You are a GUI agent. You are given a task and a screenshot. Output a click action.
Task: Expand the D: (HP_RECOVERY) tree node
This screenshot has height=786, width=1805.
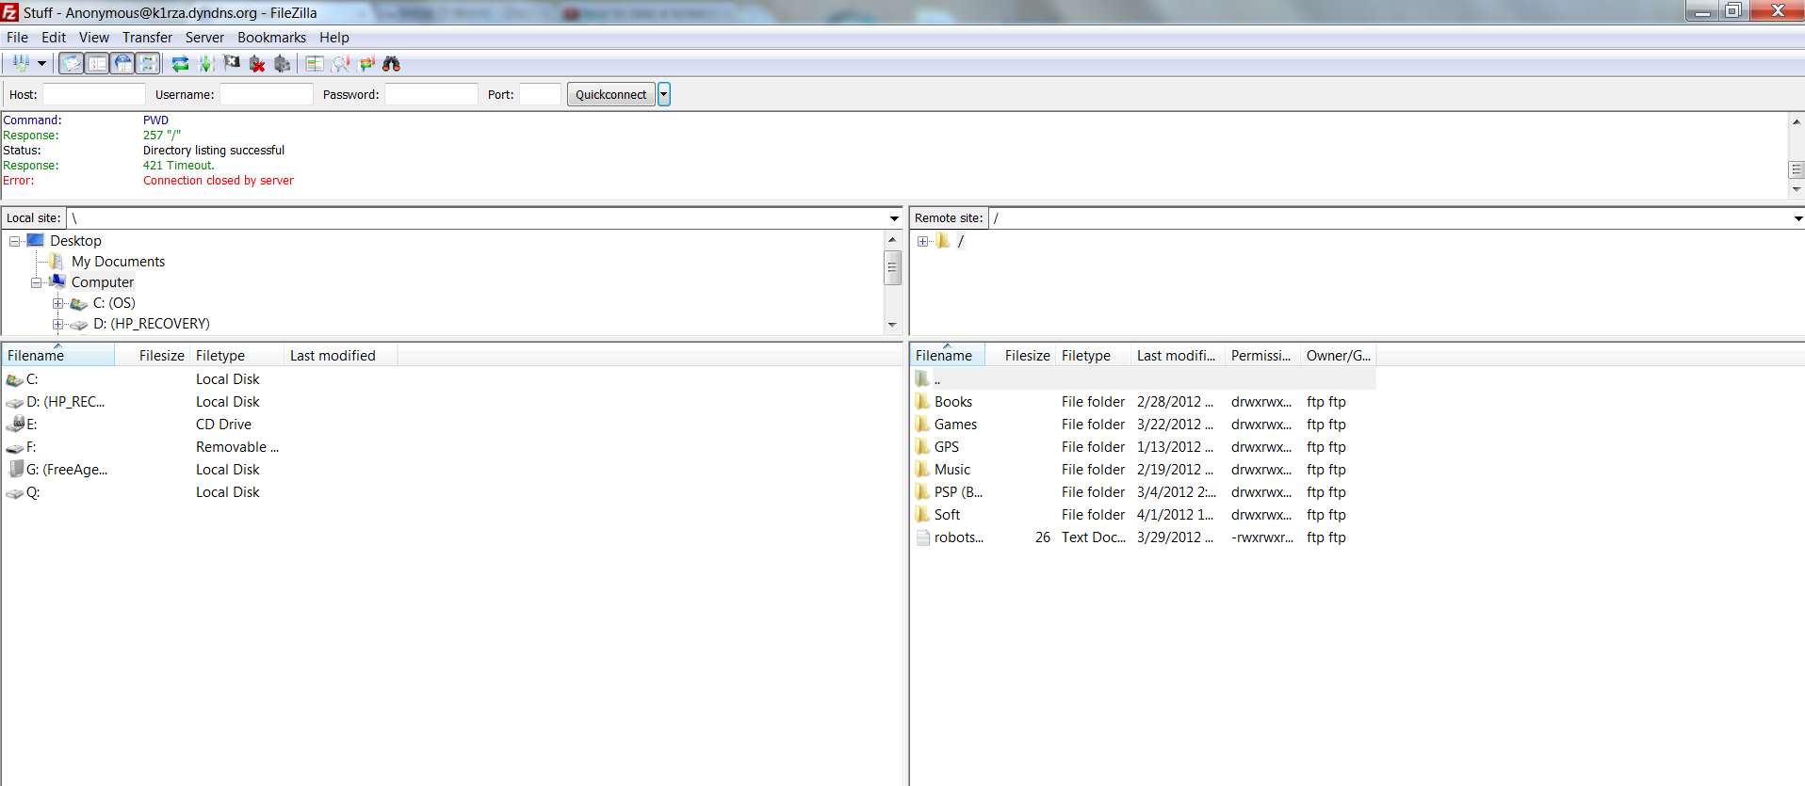click(58, 324)
